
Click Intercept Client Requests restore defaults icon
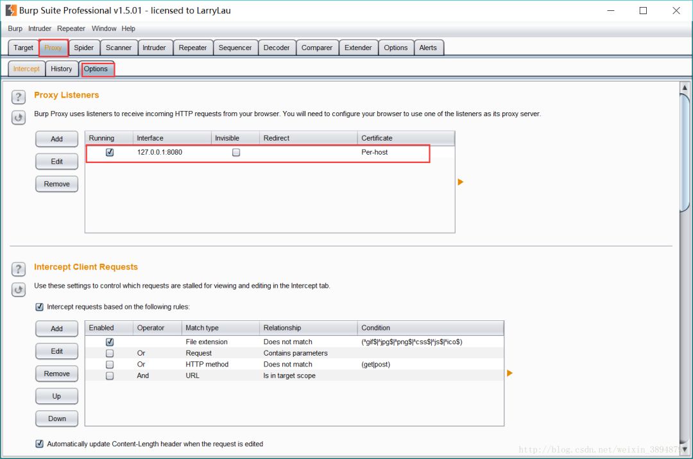(x=18, y=290)
